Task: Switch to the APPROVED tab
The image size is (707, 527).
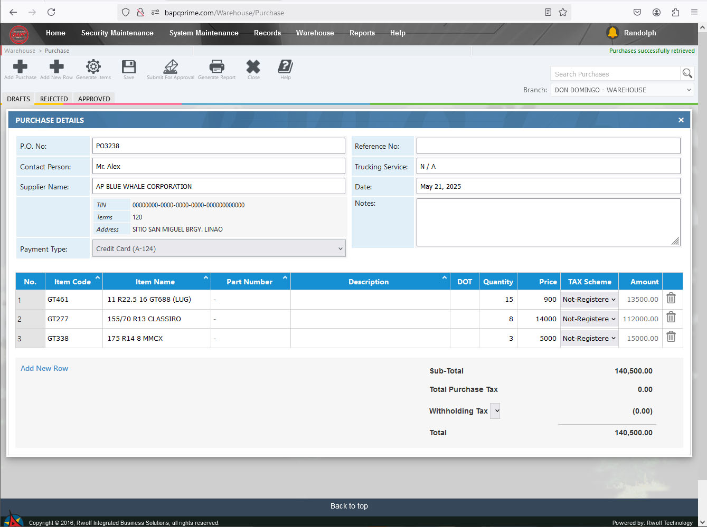Action: [94, 99]
